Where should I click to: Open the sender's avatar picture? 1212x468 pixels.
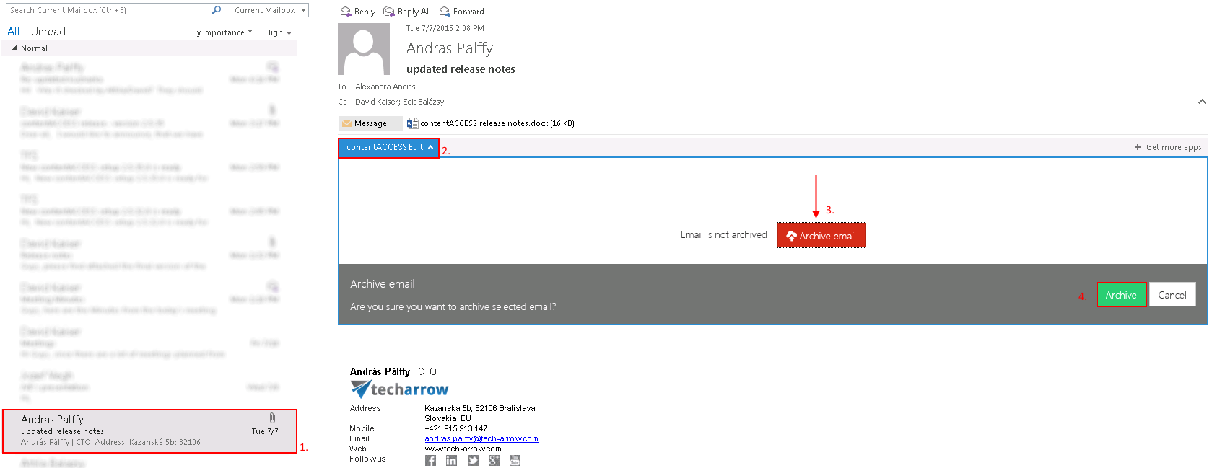(x=364, y=49)
